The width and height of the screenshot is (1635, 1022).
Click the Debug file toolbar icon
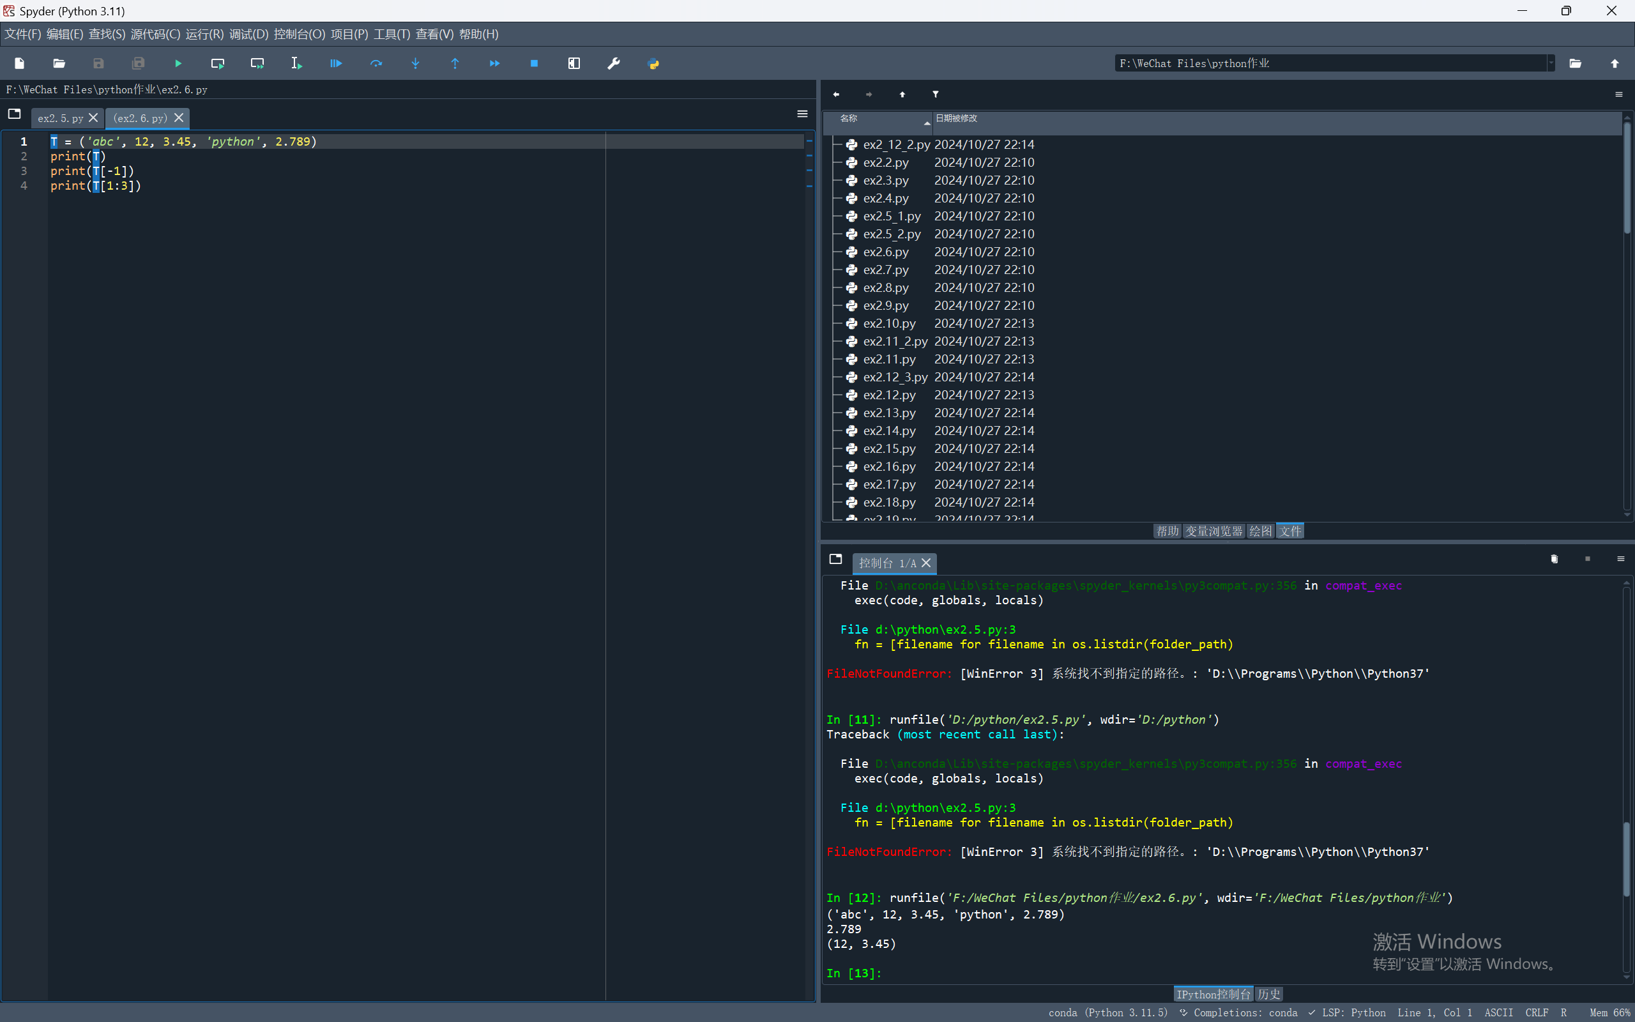coord(336,63)
